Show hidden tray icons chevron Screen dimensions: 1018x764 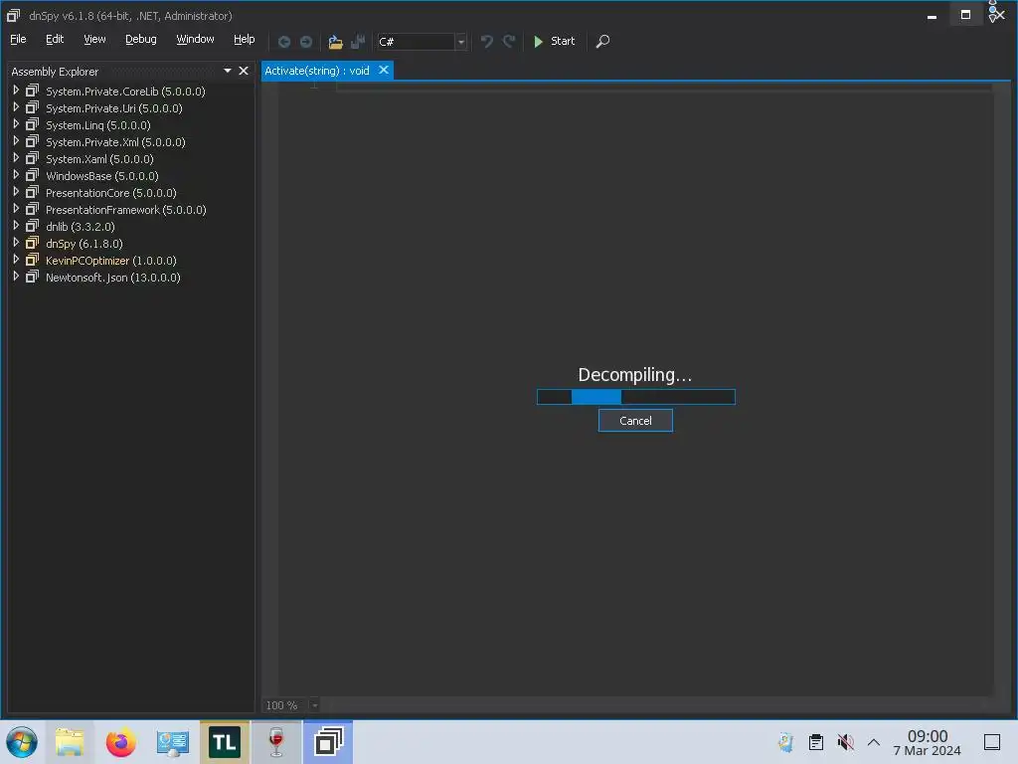click(x=874, y=742)
